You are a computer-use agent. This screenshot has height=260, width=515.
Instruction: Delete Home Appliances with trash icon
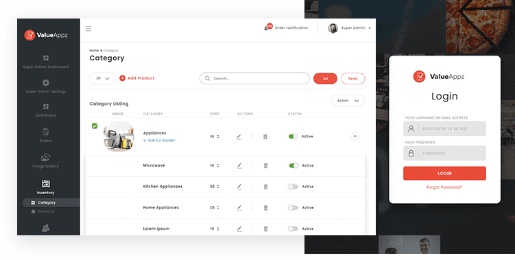[x=265, y=208]
